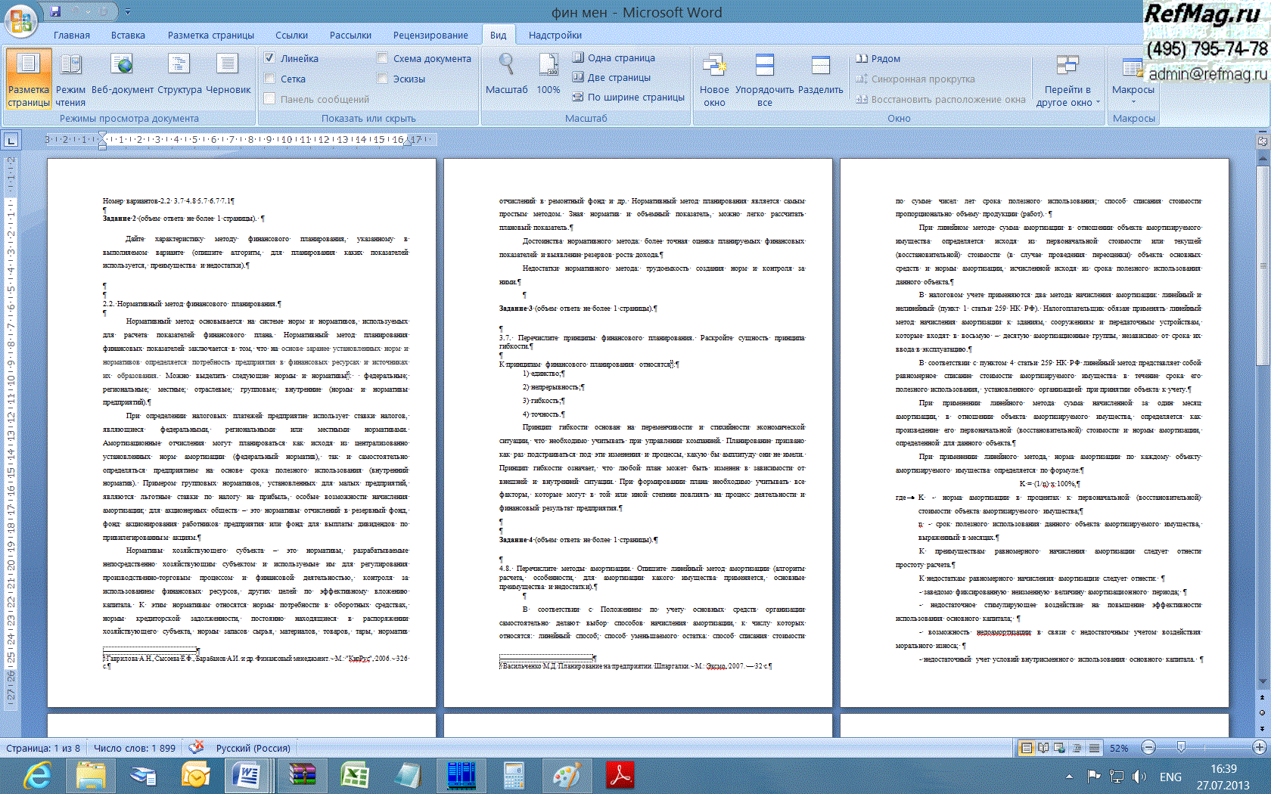Image resolution: width=1271 pixels, height=794 pixels.
Task: Enable the Thumbnails checkbox (Эскизы)
Action: tap(382, 78)
